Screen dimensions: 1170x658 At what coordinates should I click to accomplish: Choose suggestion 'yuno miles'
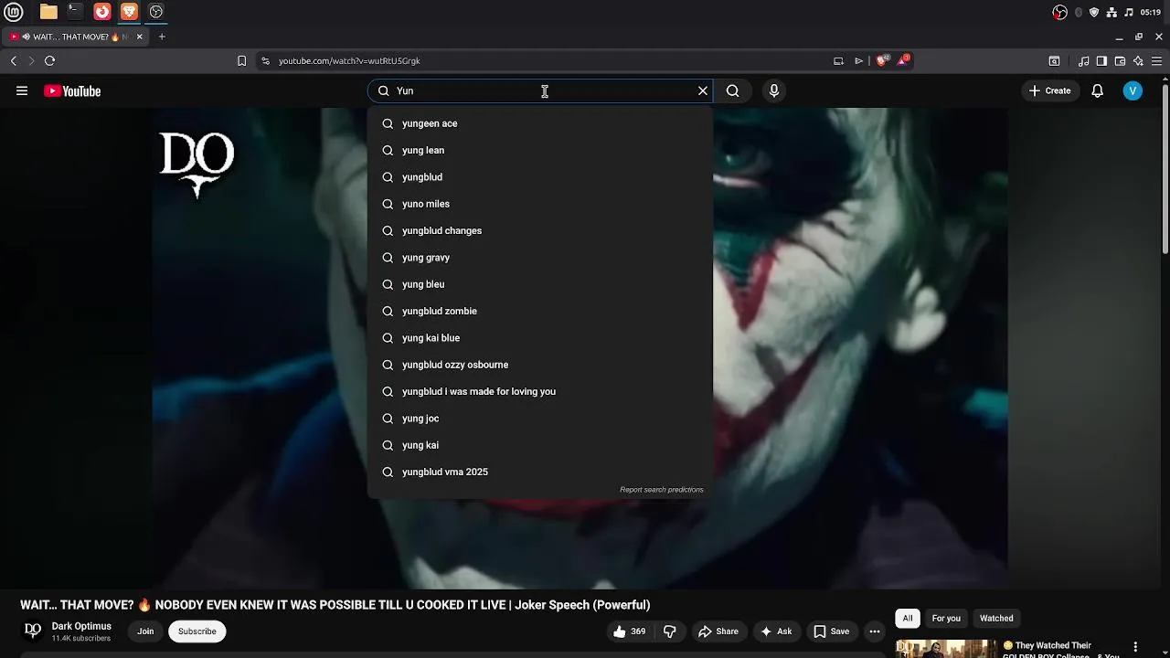click(x=540, y=204)
